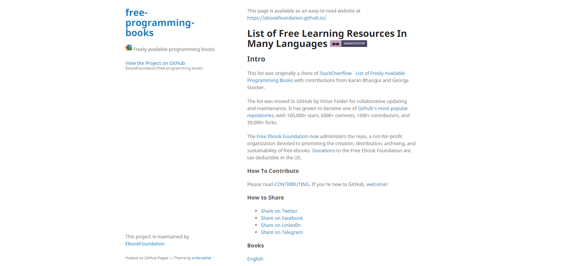Open the free-programming-books title link
The image size is (581, 266).
click(160, 23)
